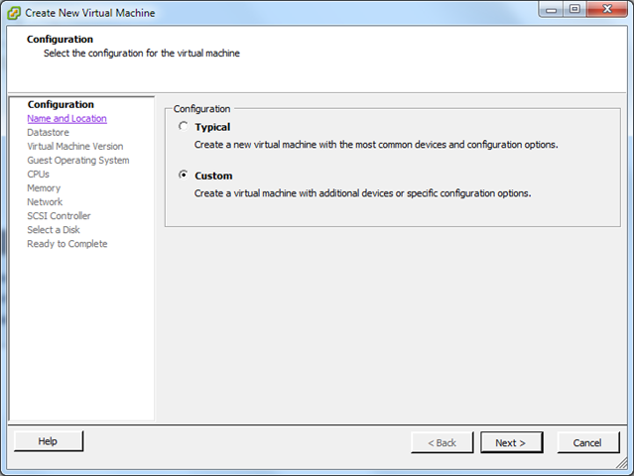Select the Typical configuration radio button
634x476 pixels.
[x=182, y=127]
